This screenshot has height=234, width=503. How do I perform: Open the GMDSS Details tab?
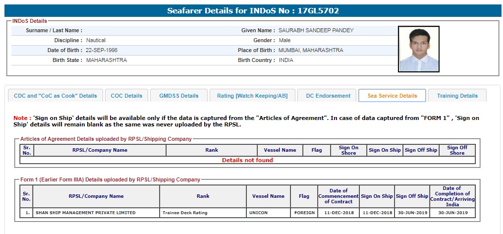(x=179, y=96)
